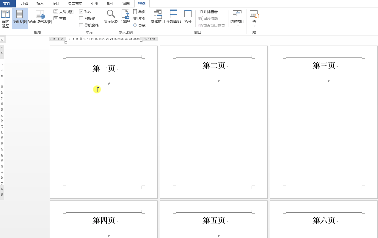Image resolution: width=378 pixels, height=238 pixels.
Task: Switch to 阅读视图 reading view
Action: pyautogui.click(x=6, y=18)
